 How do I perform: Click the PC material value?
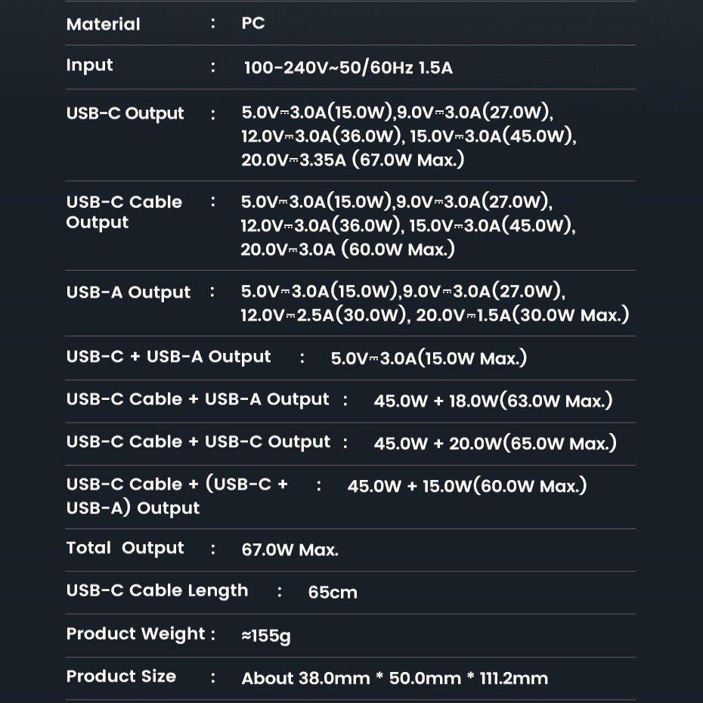(253, 23)
